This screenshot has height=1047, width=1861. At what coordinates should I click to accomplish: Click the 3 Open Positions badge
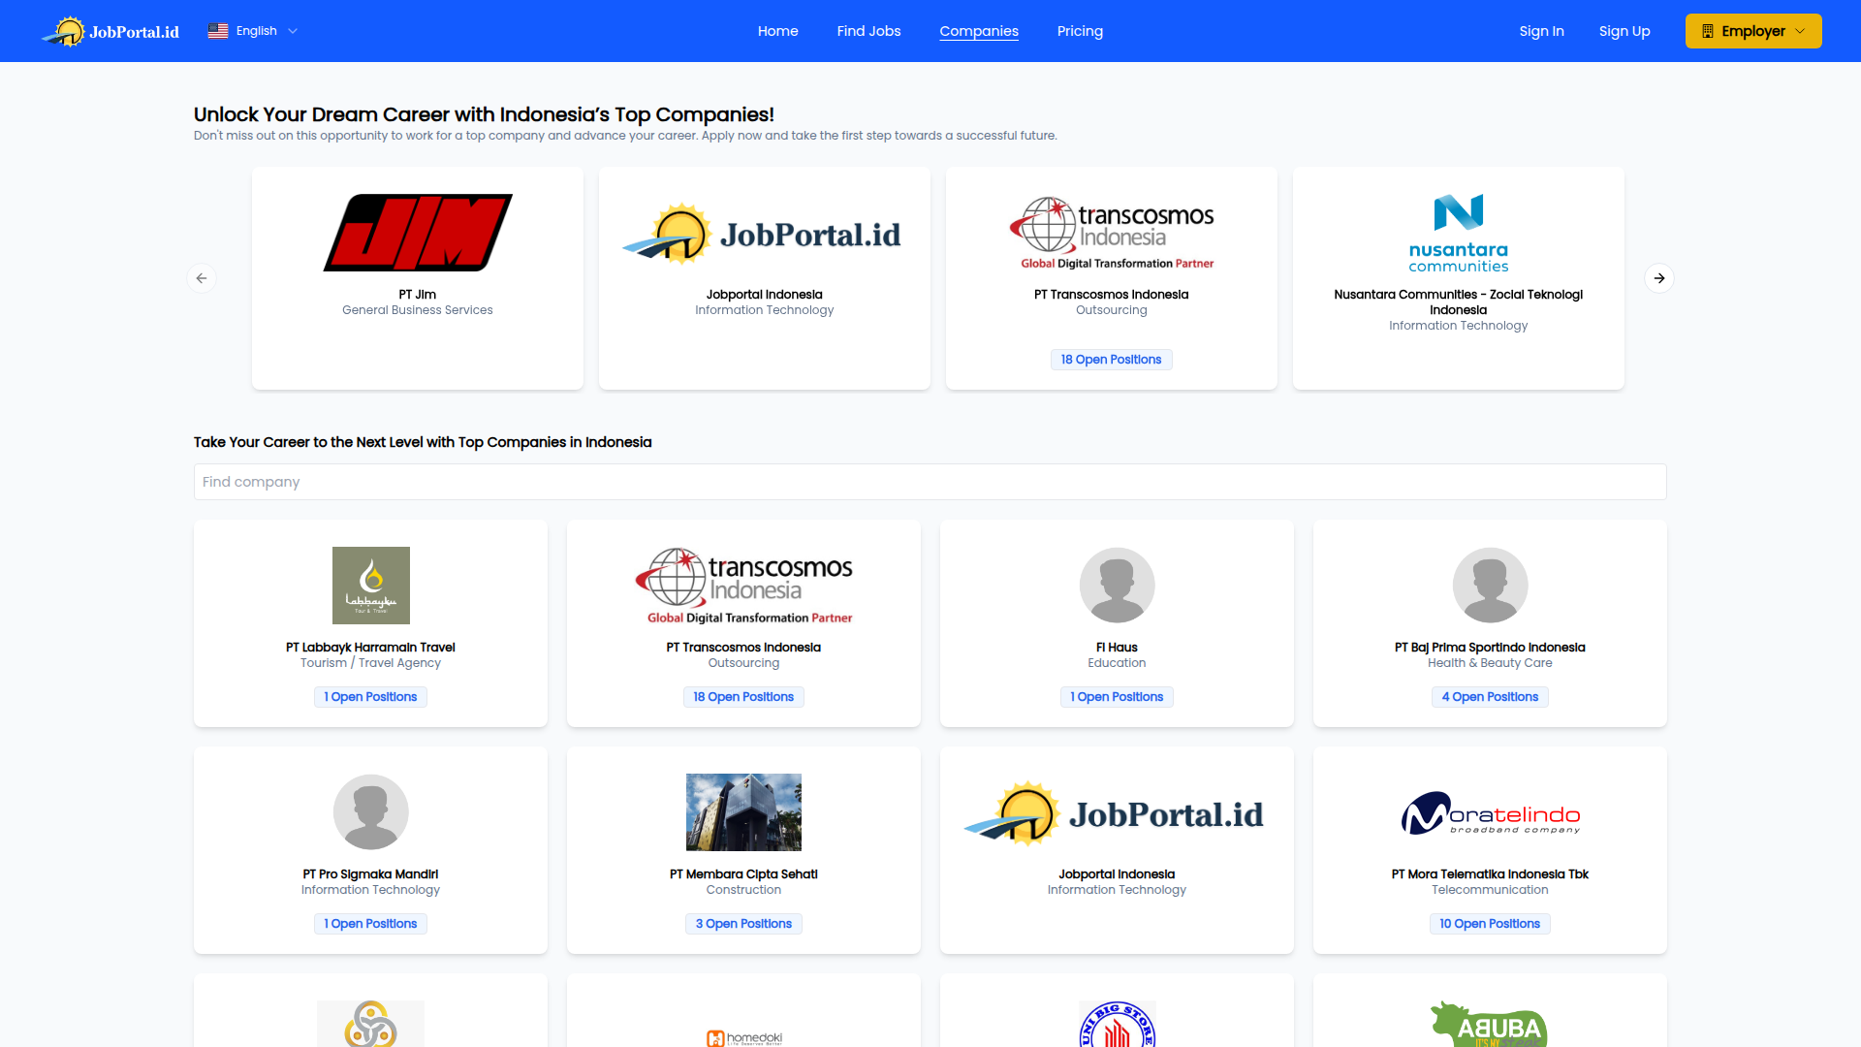pyautogui.click(x=743, y=924)
